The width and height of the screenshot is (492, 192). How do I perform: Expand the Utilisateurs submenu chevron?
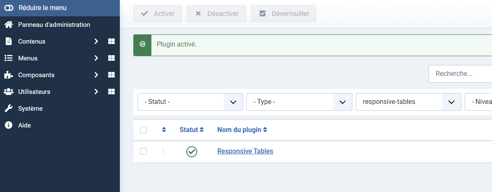[96, 92]
